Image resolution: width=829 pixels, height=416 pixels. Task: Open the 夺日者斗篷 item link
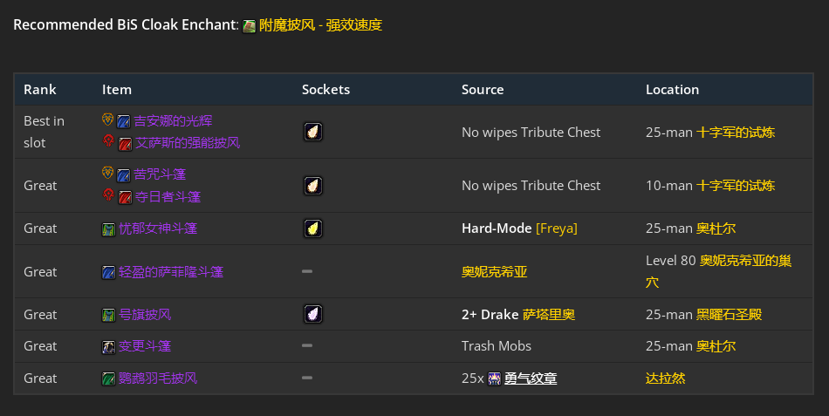coord(168,196)
